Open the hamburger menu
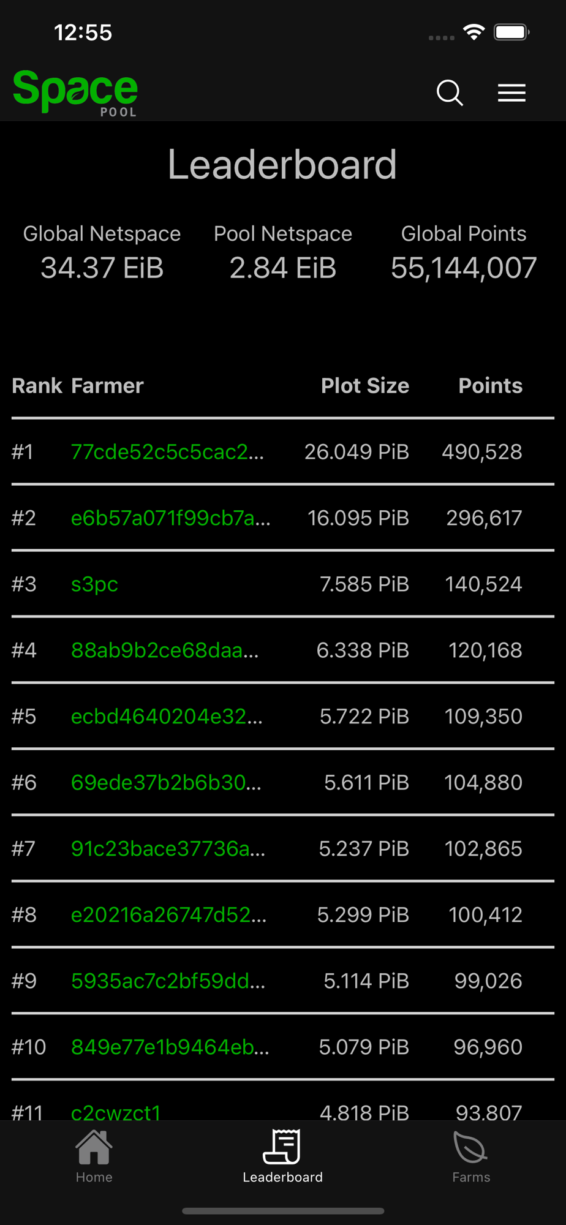 (x=511, y=92)
